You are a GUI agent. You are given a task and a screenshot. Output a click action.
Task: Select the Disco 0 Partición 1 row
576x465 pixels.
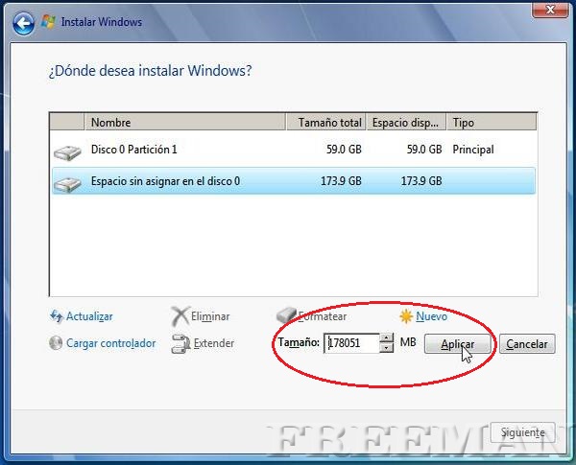point(294,150)
